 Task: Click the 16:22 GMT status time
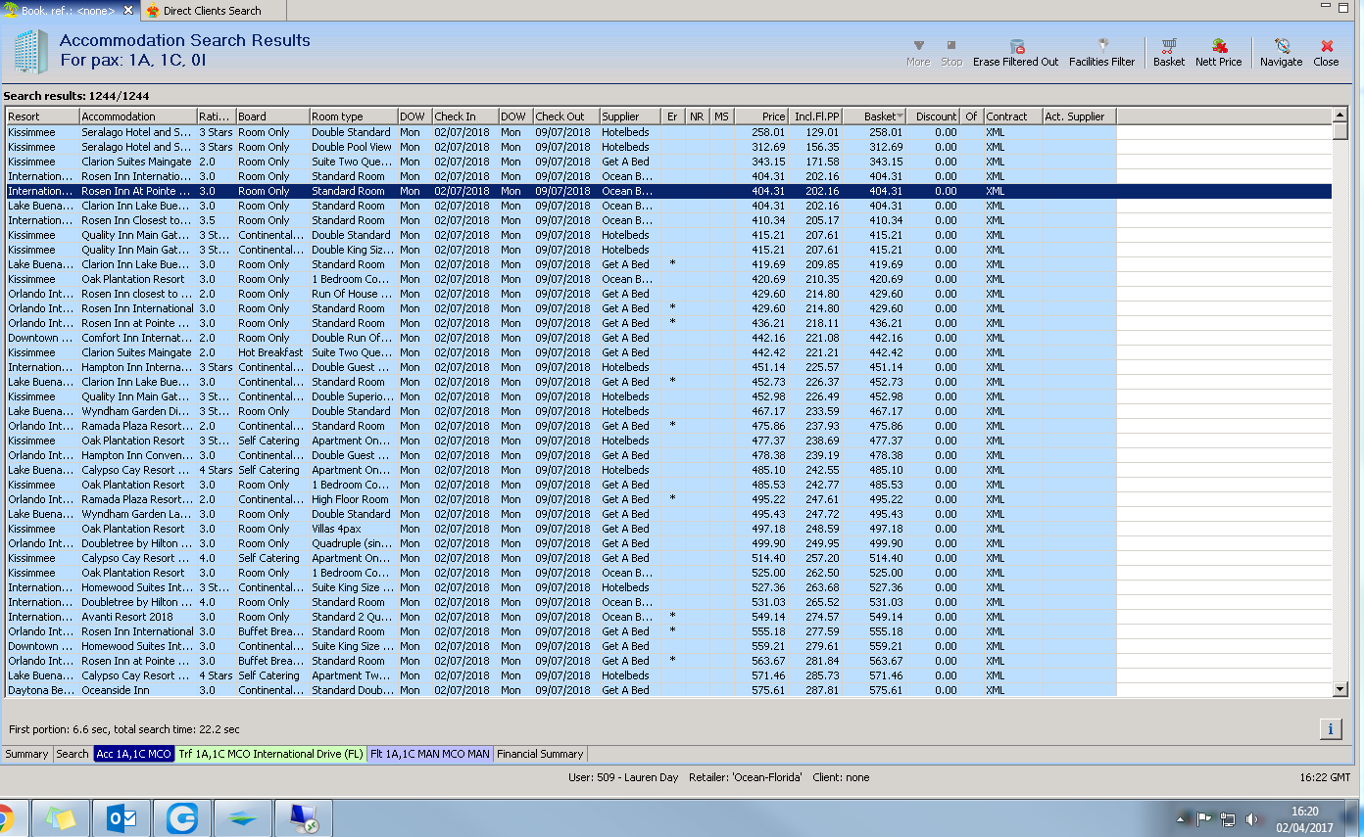click(x=1326, y=777)
